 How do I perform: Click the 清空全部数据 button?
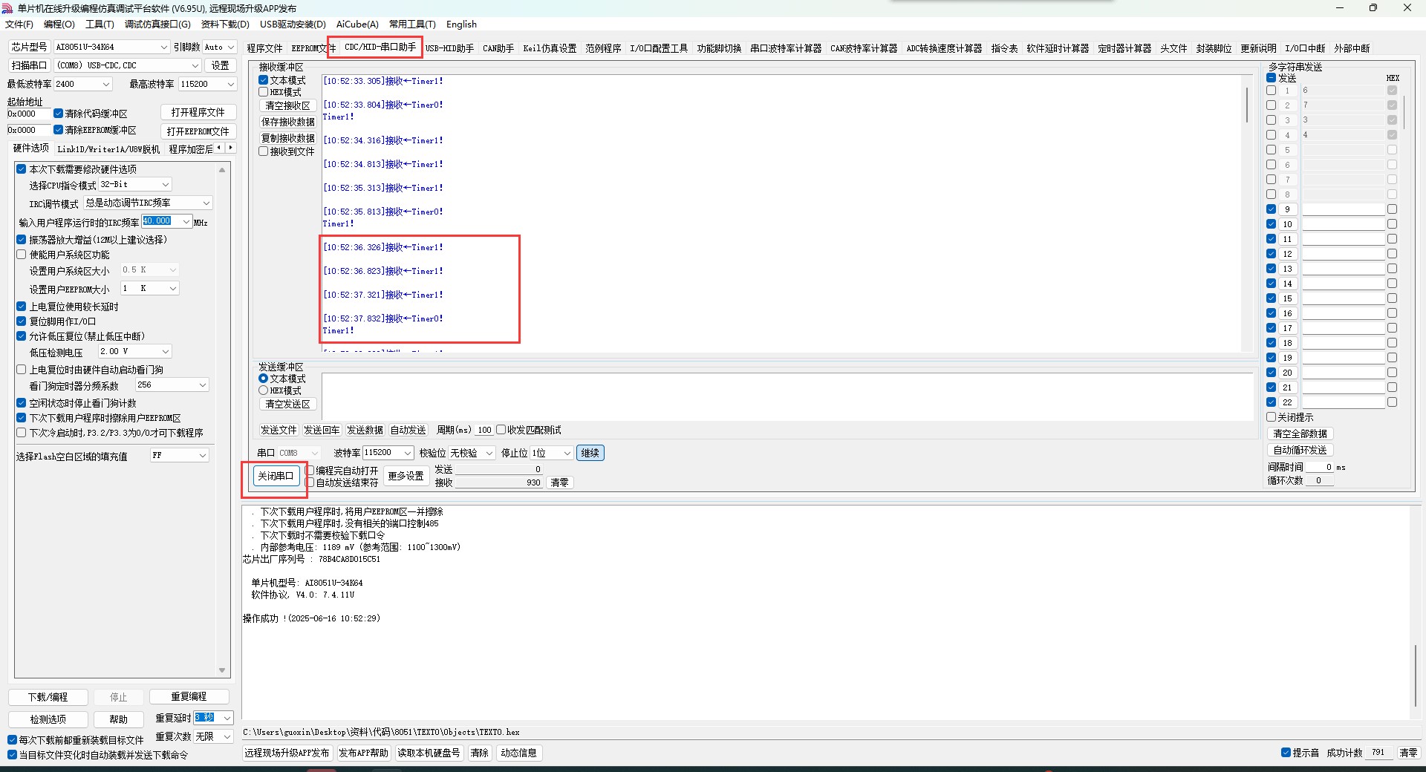[x=1300, y=434]
